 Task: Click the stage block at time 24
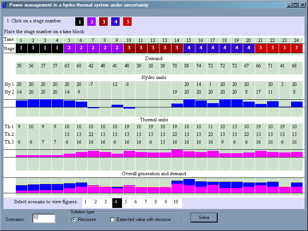coord(296,48)
